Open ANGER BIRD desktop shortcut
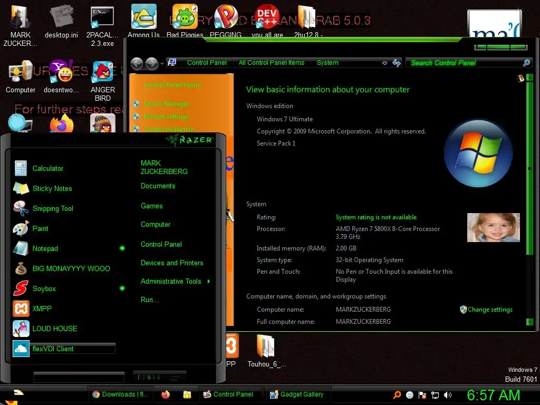Image resolution: width=540 pixels, height=405 pixels. pos(102,81)
